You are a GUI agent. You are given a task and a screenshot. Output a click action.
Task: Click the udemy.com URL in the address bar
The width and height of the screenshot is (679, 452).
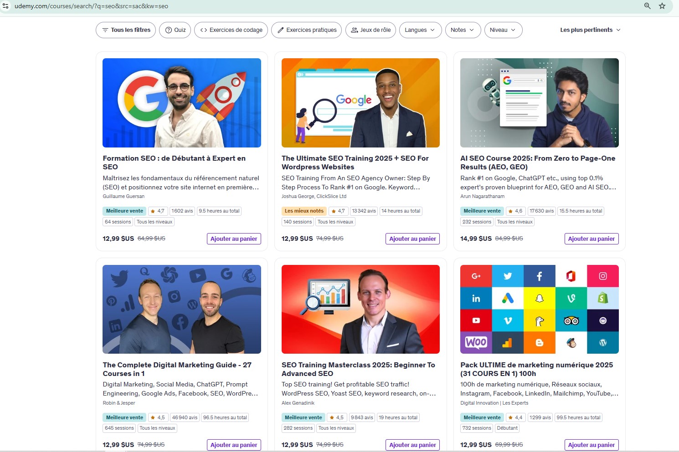coord(91,6)
